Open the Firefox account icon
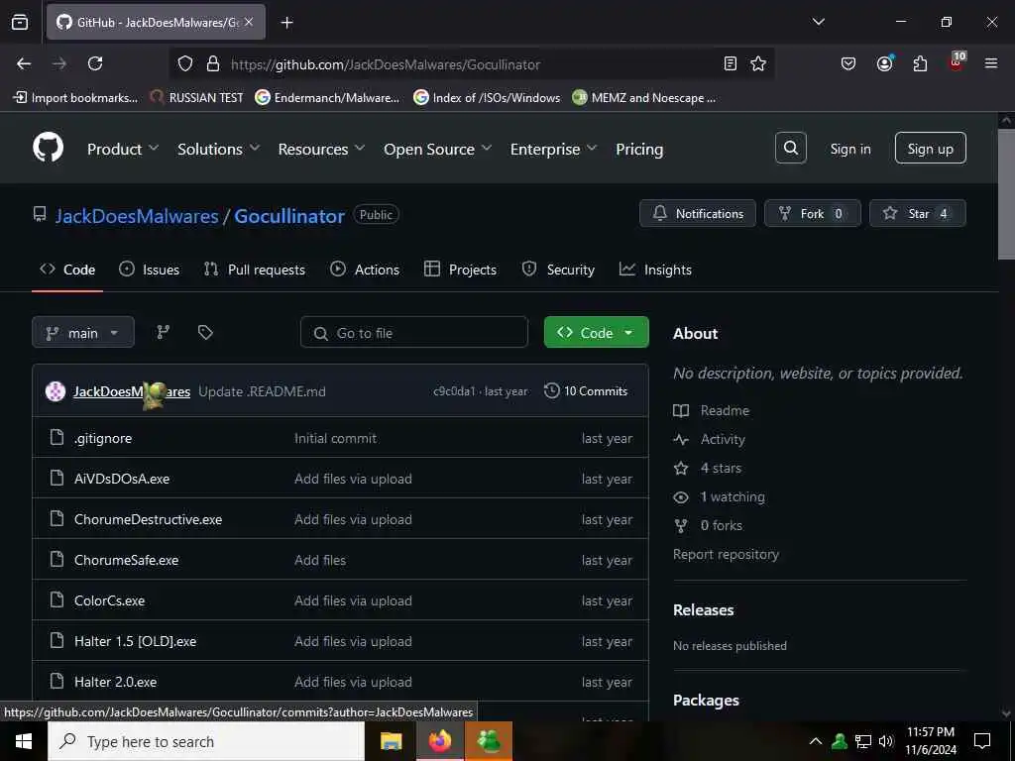 click(885, 62)
